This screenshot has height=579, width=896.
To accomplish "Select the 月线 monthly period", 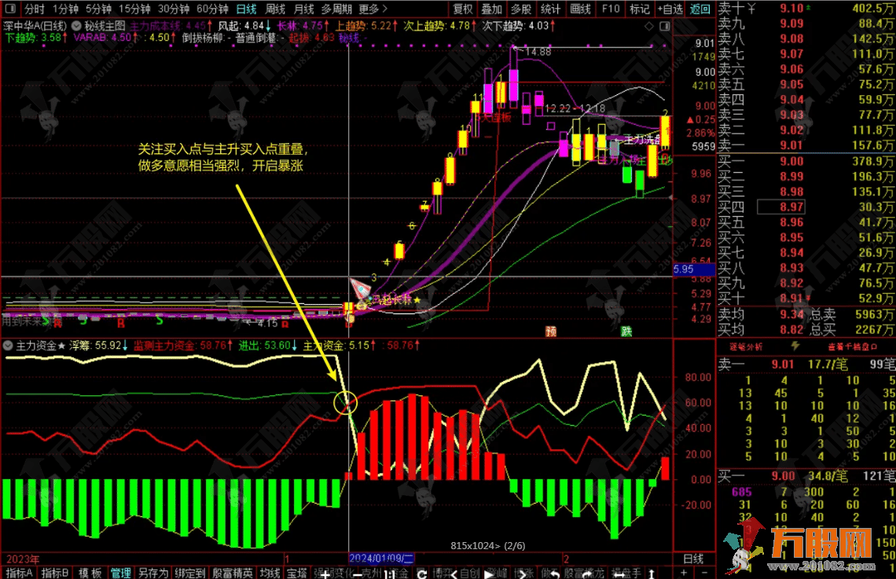I will (x=303, y=9).
